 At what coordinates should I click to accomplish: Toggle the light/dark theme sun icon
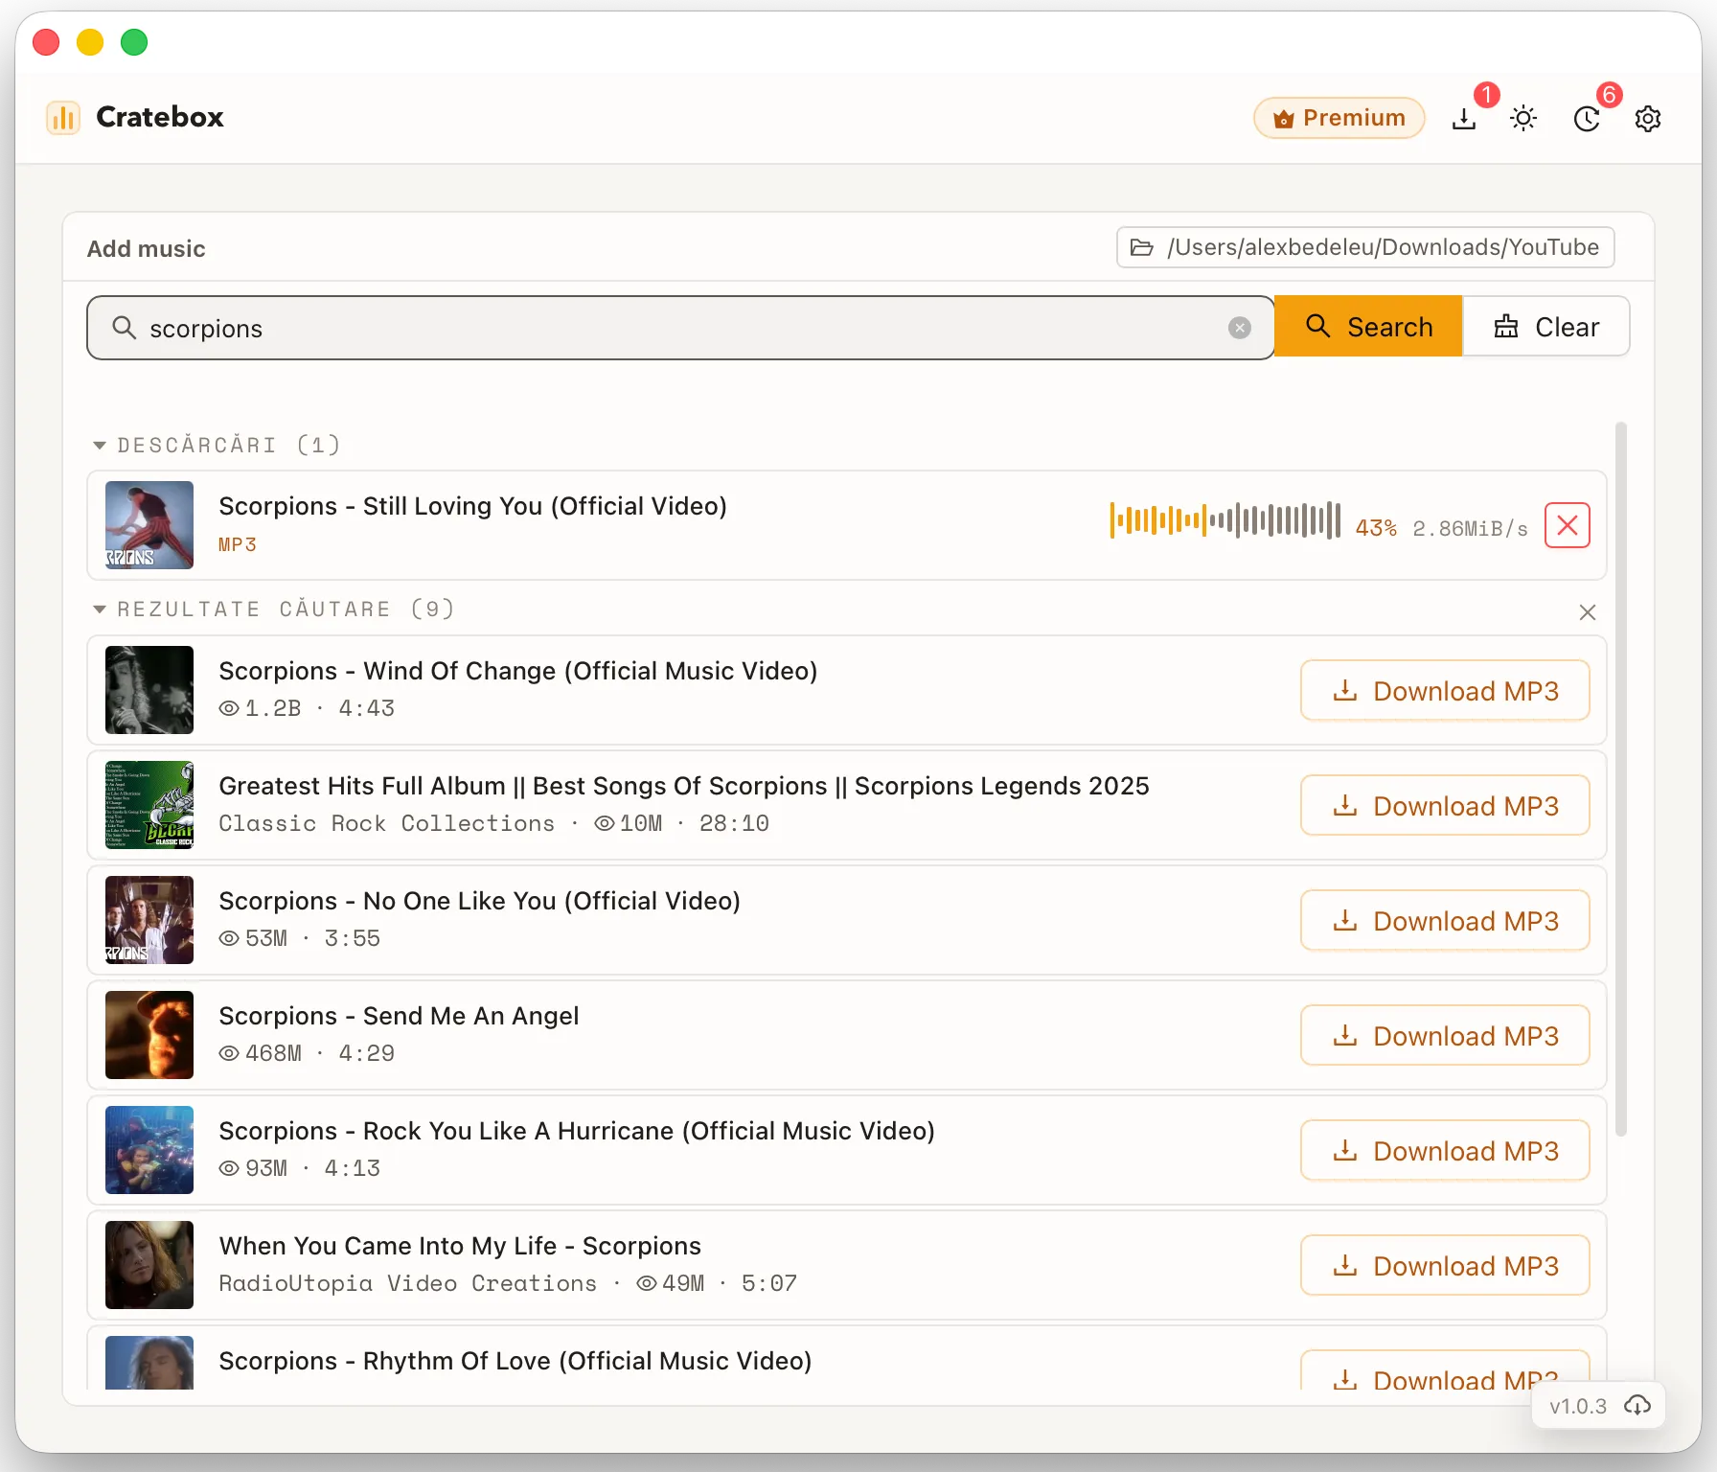tap(1523, 119)
